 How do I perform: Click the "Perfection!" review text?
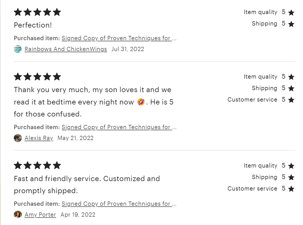33,25
